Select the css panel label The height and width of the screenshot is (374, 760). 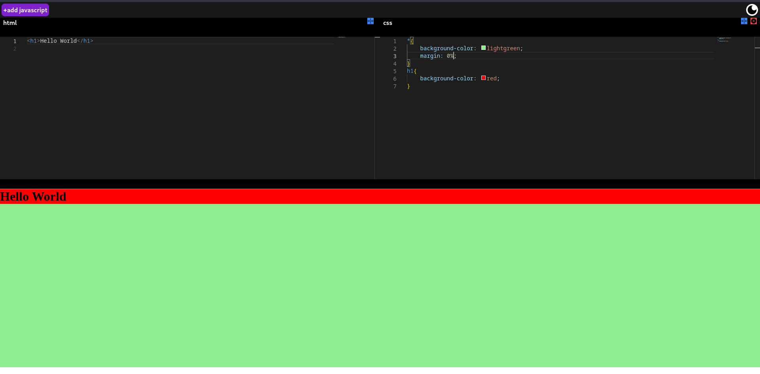(388, 23)
